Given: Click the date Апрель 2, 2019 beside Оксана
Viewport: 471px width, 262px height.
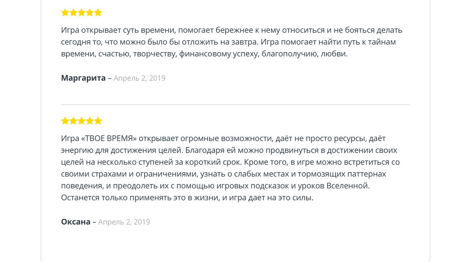Looking at the screenshot, I should coord(124,222).
